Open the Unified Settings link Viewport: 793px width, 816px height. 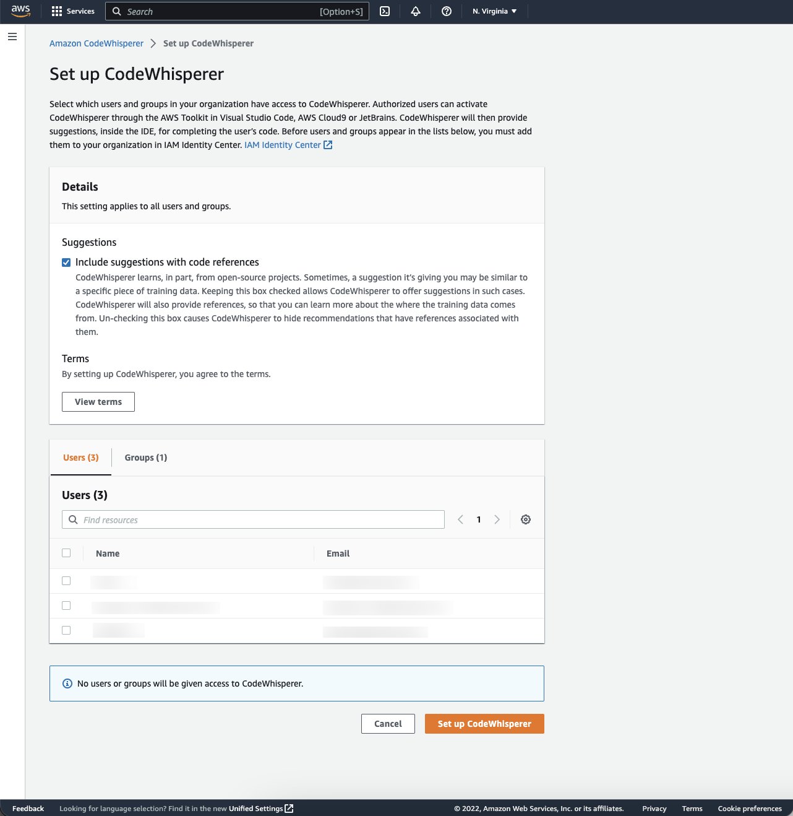point(256,809)
